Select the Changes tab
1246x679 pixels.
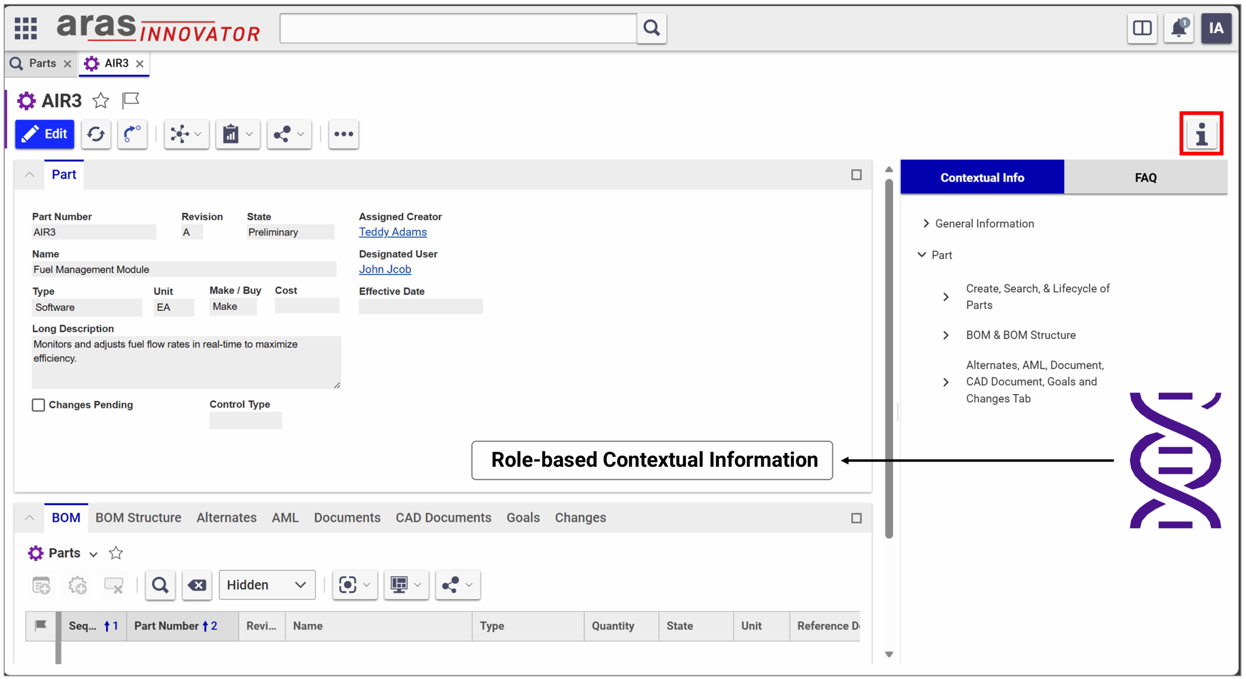click(x=580, y=518)
